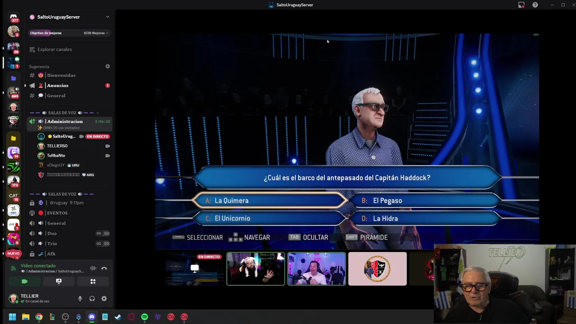
Task: Expand the SaltoUruguayServer header dropdown
Action: [x=108, y=17]
